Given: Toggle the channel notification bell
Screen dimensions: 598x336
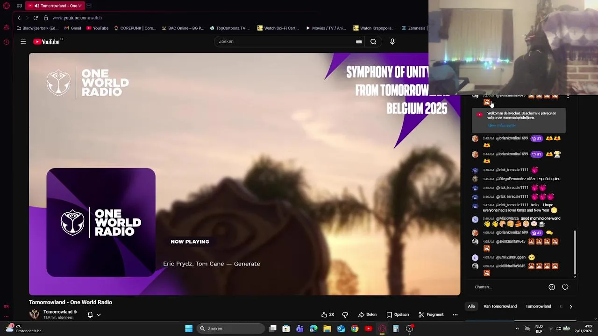Looking at the screenshot, I should tap(90, 315).
